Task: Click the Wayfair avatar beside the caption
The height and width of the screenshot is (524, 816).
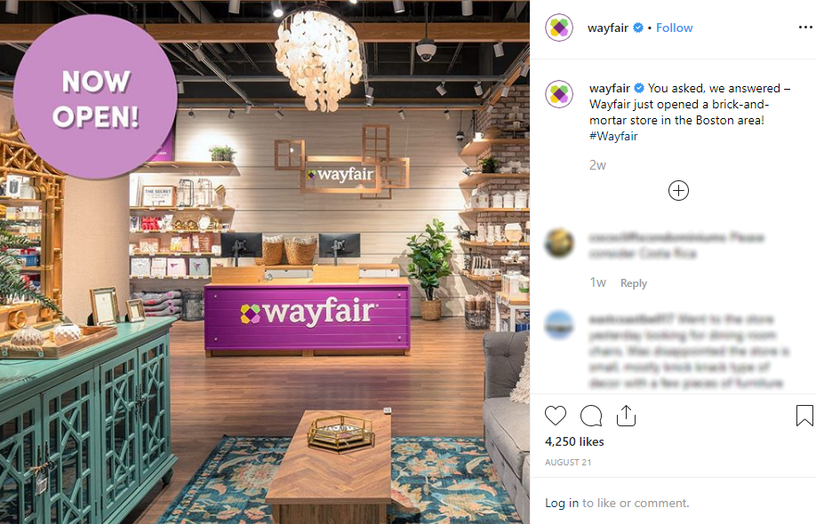Action: pyautogui.click(x=559, y=94)
